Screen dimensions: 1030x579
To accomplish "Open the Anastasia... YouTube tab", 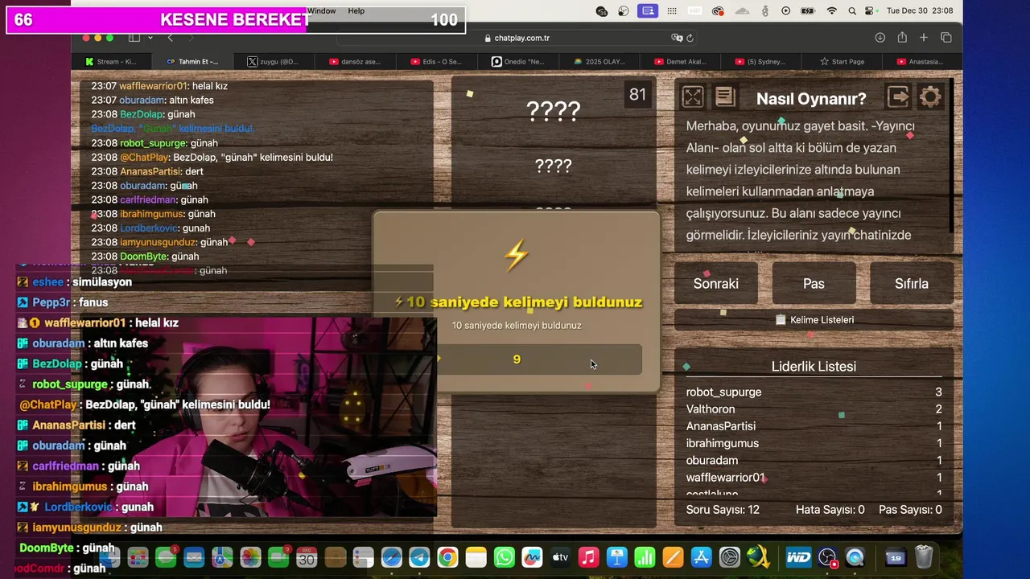I will [x=924, y=61].
